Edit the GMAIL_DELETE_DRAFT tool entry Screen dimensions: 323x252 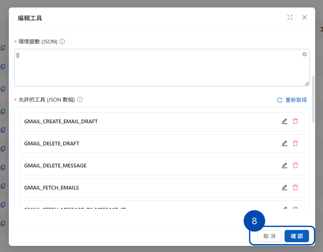pyautogui.click(x=285, y=143)
